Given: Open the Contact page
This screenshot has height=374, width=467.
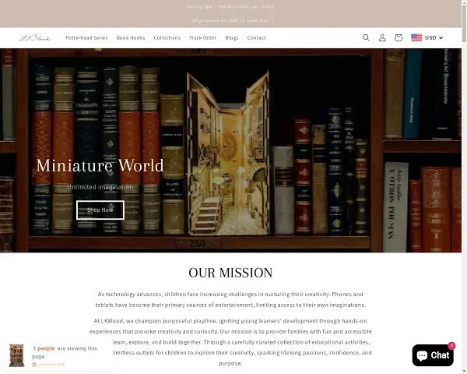Looking at the screenshot, I should 256,37.
